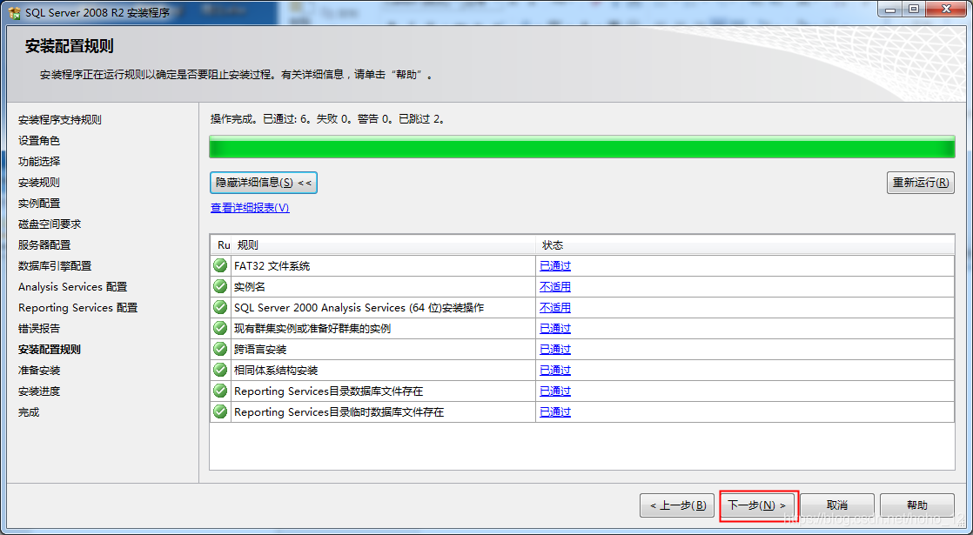Click rule text Reporting Services目录临时数据库文件存在

[339, 411]
